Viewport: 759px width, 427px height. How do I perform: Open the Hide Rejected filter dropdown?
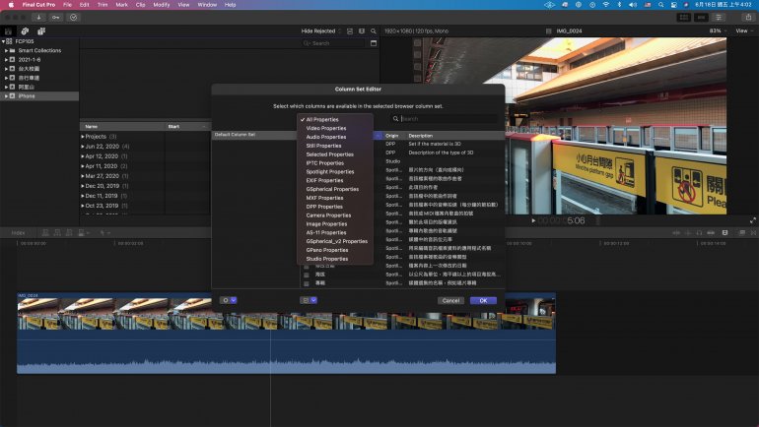point(322,30)
